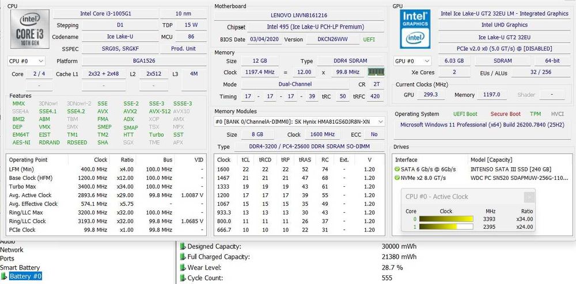Click the Intel Graphics logo
The image size is (576, 284).
[415, 29]
